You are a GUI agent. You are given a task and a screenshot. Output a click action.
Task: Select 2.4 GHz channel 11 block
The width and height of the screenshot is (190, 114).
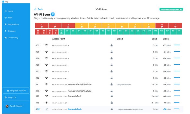point(175,25)
